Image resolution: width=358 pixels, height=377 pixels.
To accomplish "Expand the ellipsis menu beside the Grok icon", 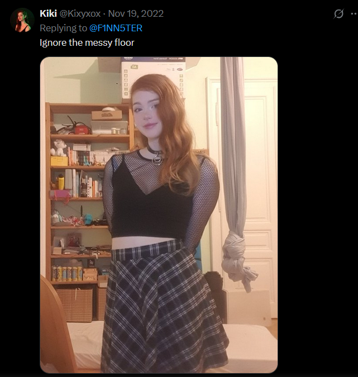I will 354,14.
